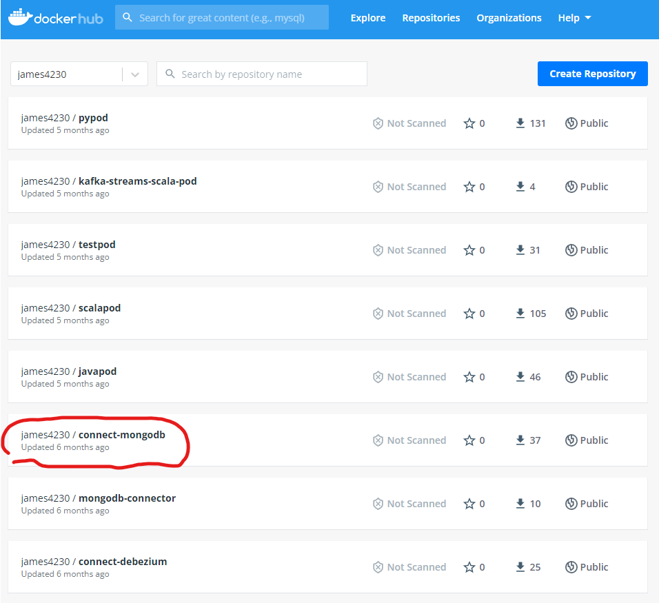Open the connect-debezium repository
The height and width of the screenshot is (603, 659).
click(x=122, y=562)
